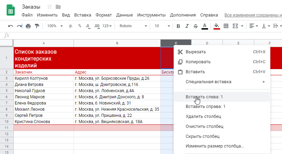The width and height of the screenshot is (282, 154).
Task: Click the Undo arrow icon
Action: [x=11, y=26]
